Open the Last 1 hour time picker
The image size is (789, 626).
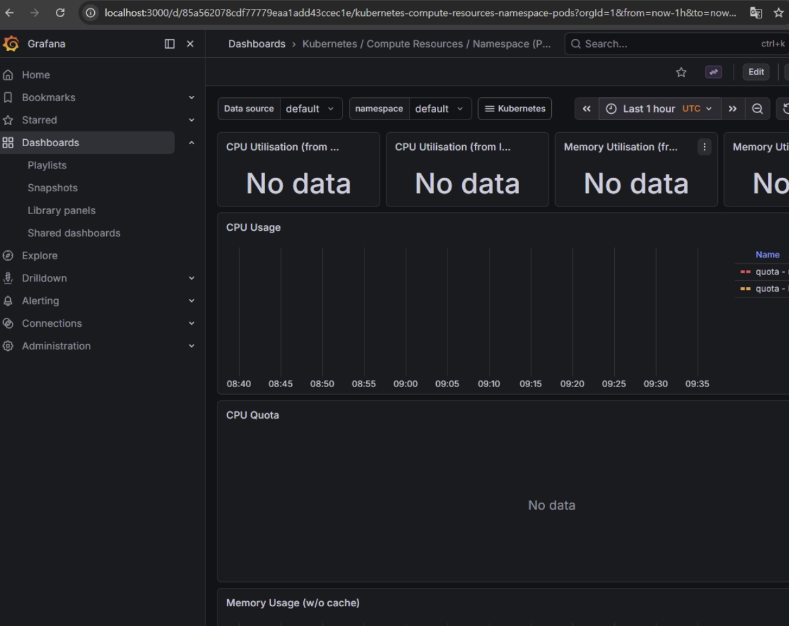659,109
